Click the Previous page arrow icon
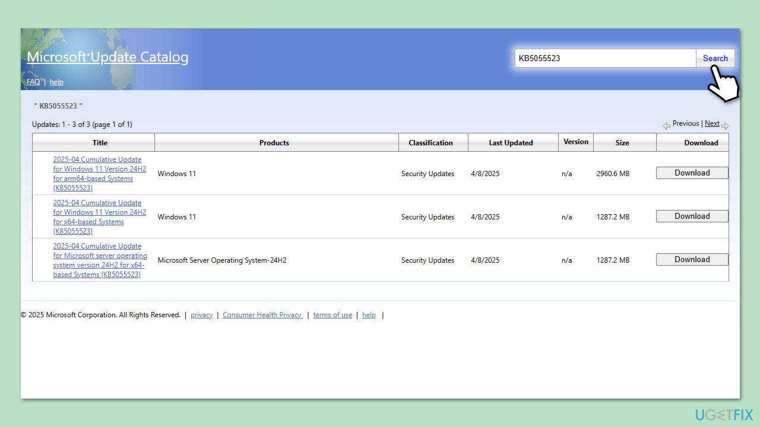The width and height of the screenshot is (760, 427). 666,125
